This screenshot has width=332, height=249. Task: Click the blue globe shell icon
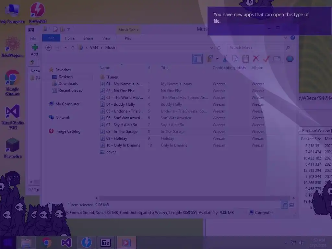[x=290, y=59]
